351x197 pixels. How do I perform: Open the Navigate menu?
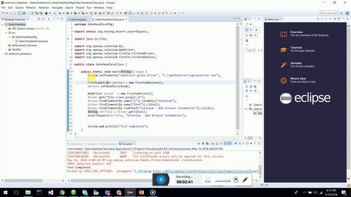pyautogui.click(x=57, y=8)
